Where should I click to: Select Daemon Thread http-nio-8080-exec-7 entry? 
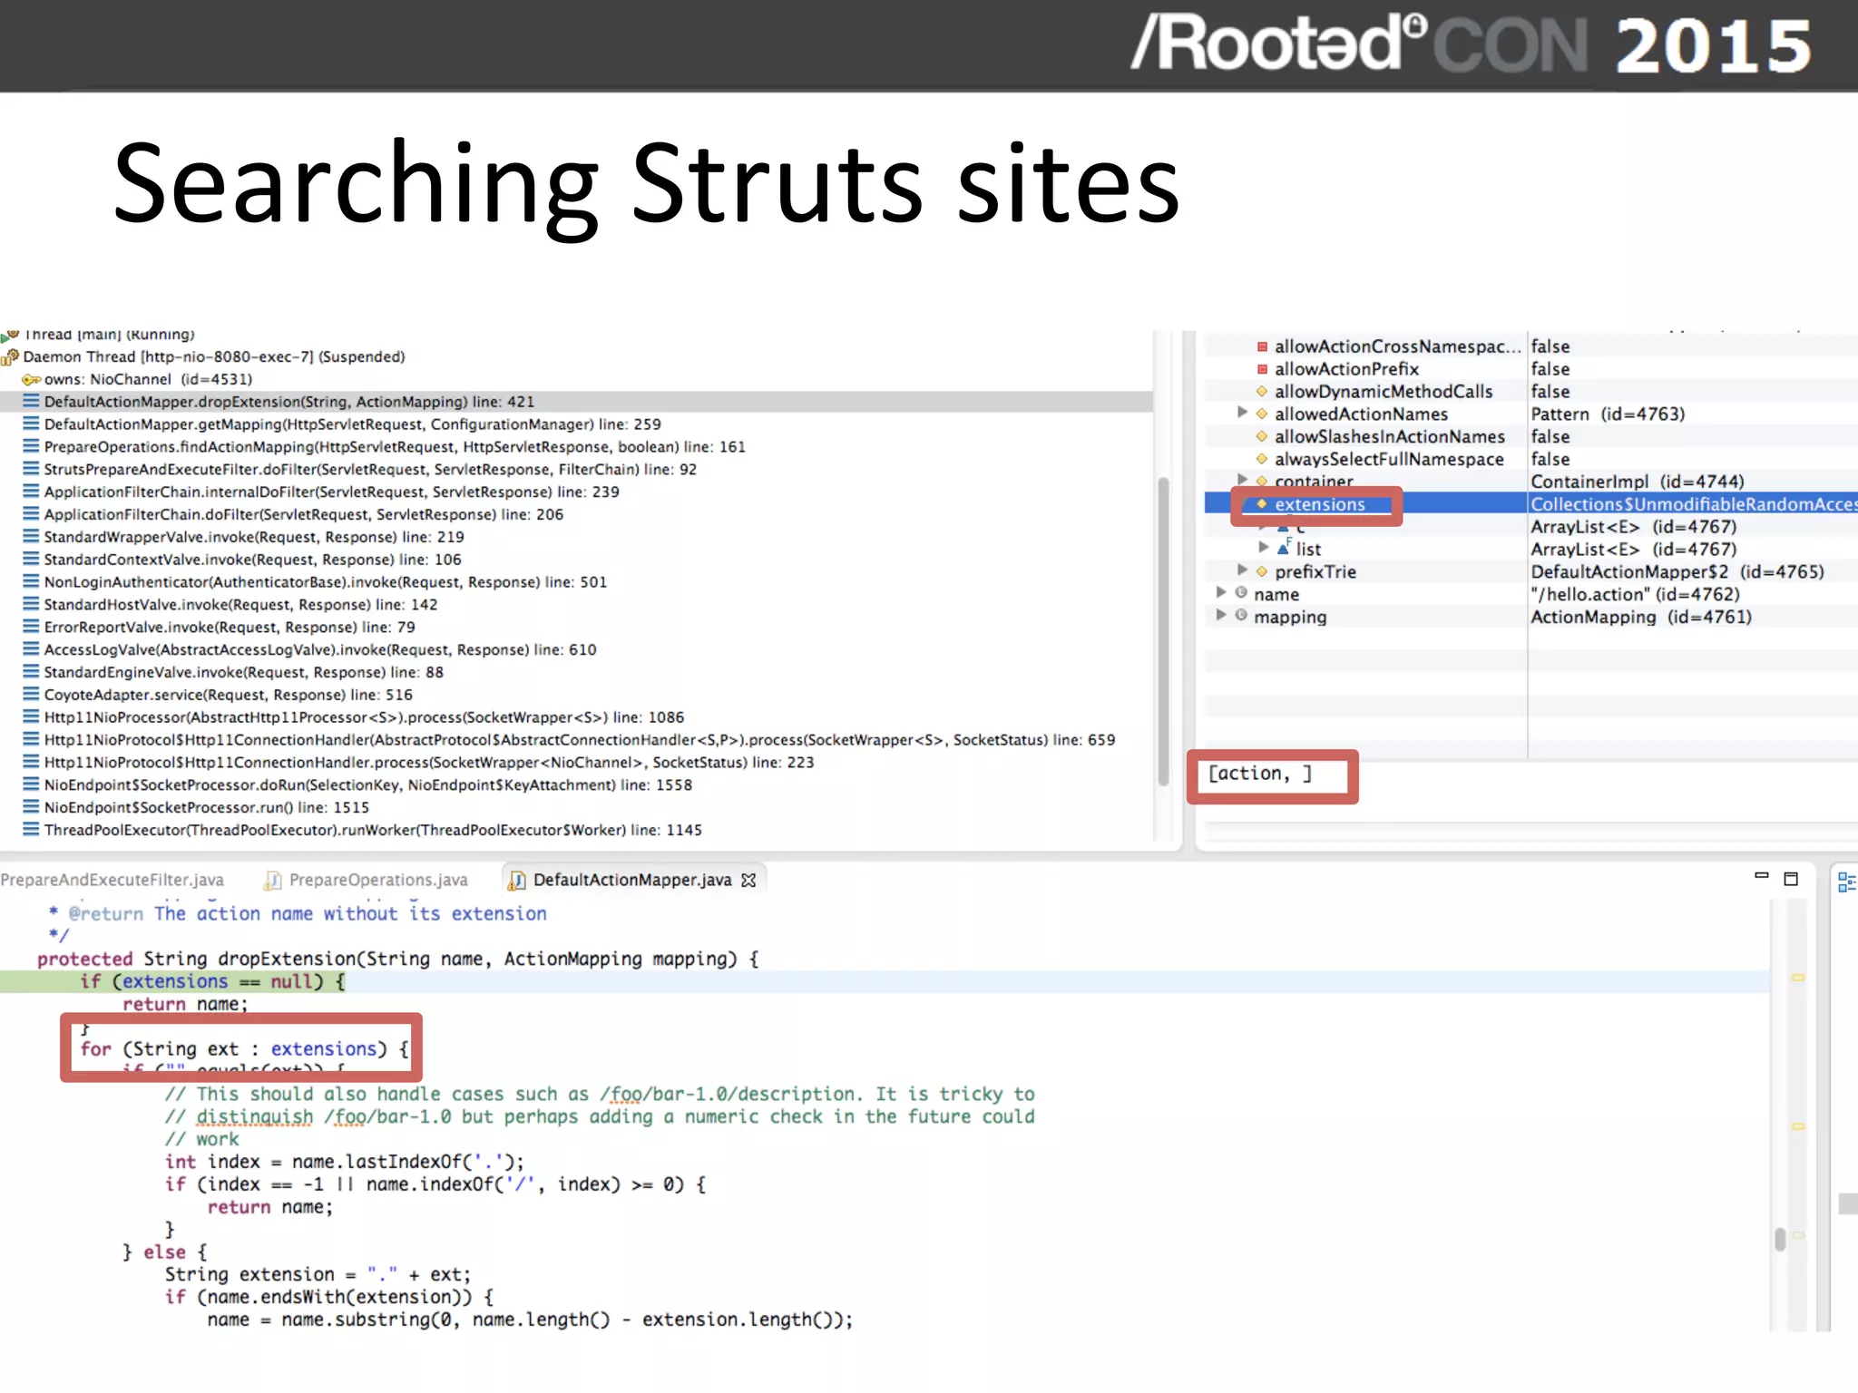tap(214, 357)
